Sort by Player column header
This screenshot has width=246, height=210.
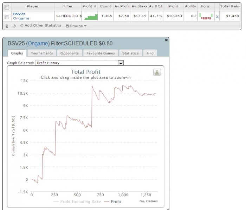(33, 6)
